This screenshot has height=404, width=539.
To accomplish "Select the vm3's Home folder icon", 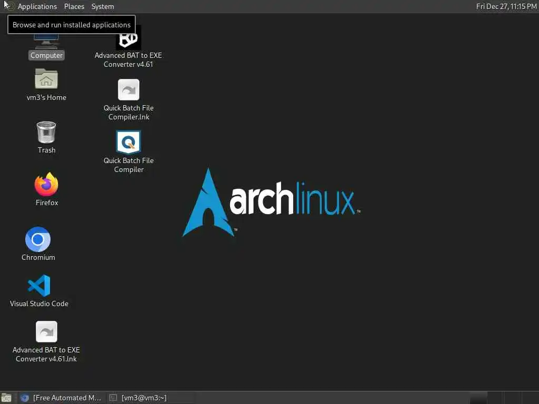I will pos(46,79).
